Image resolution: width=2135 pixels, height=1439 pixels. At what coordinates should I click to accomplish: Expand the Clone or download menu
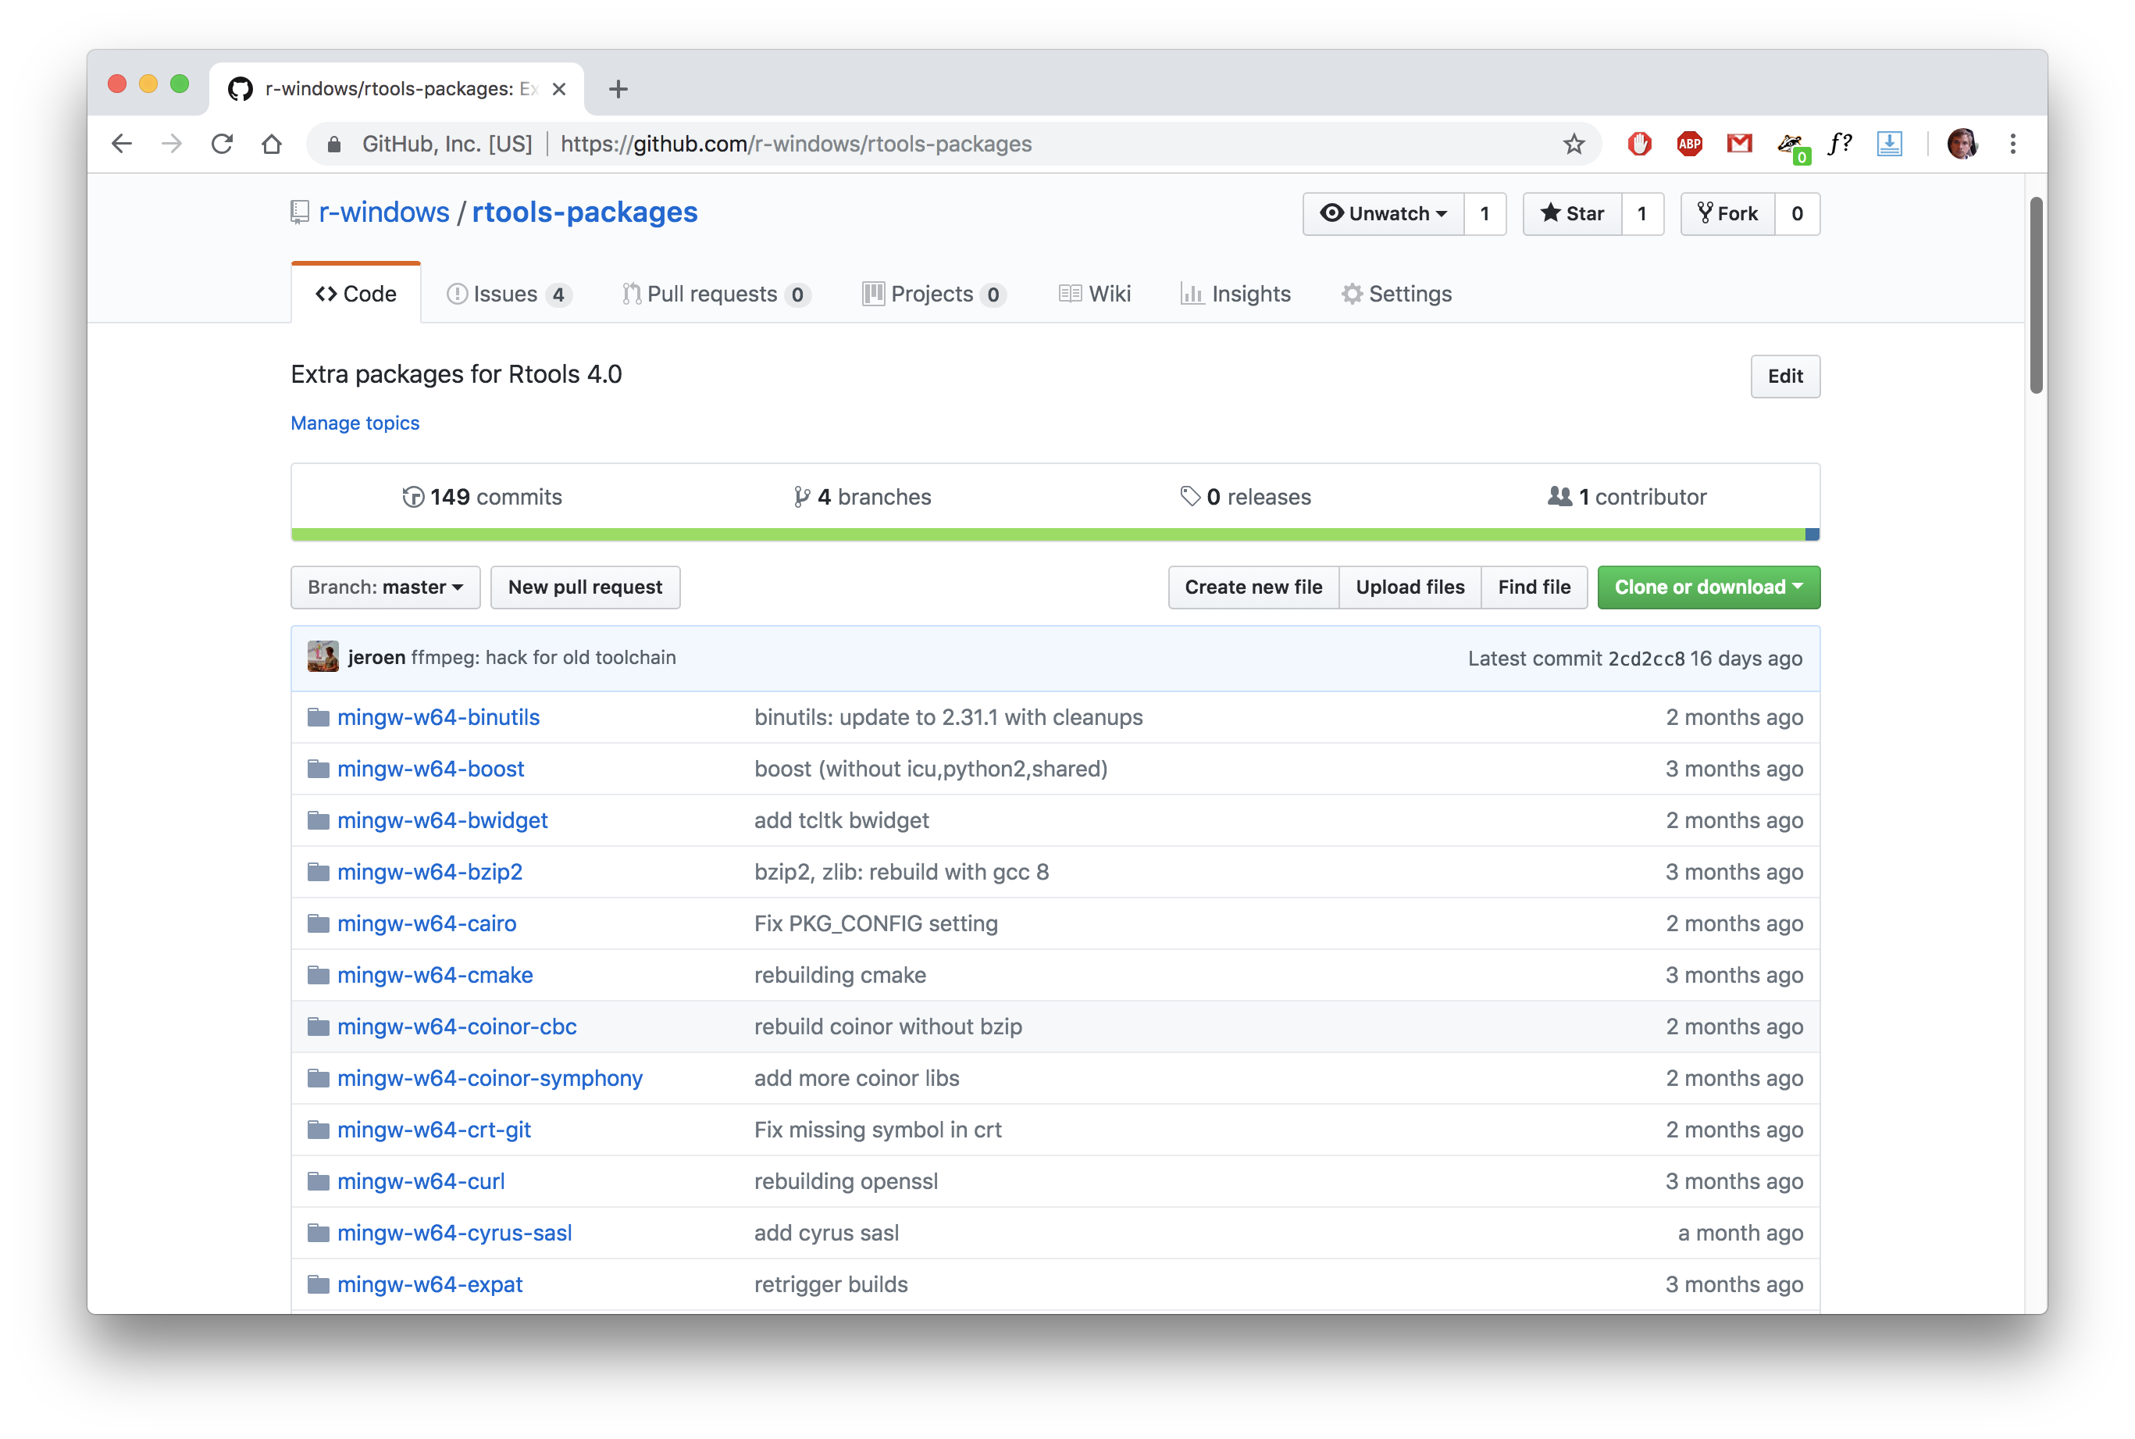(1708, 587)
